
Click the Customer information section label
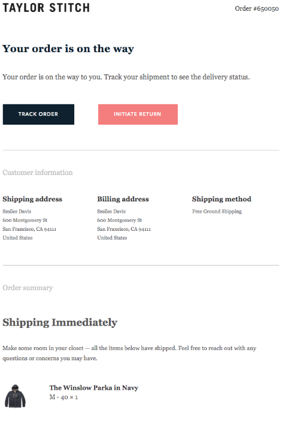[x=37, y=173]
